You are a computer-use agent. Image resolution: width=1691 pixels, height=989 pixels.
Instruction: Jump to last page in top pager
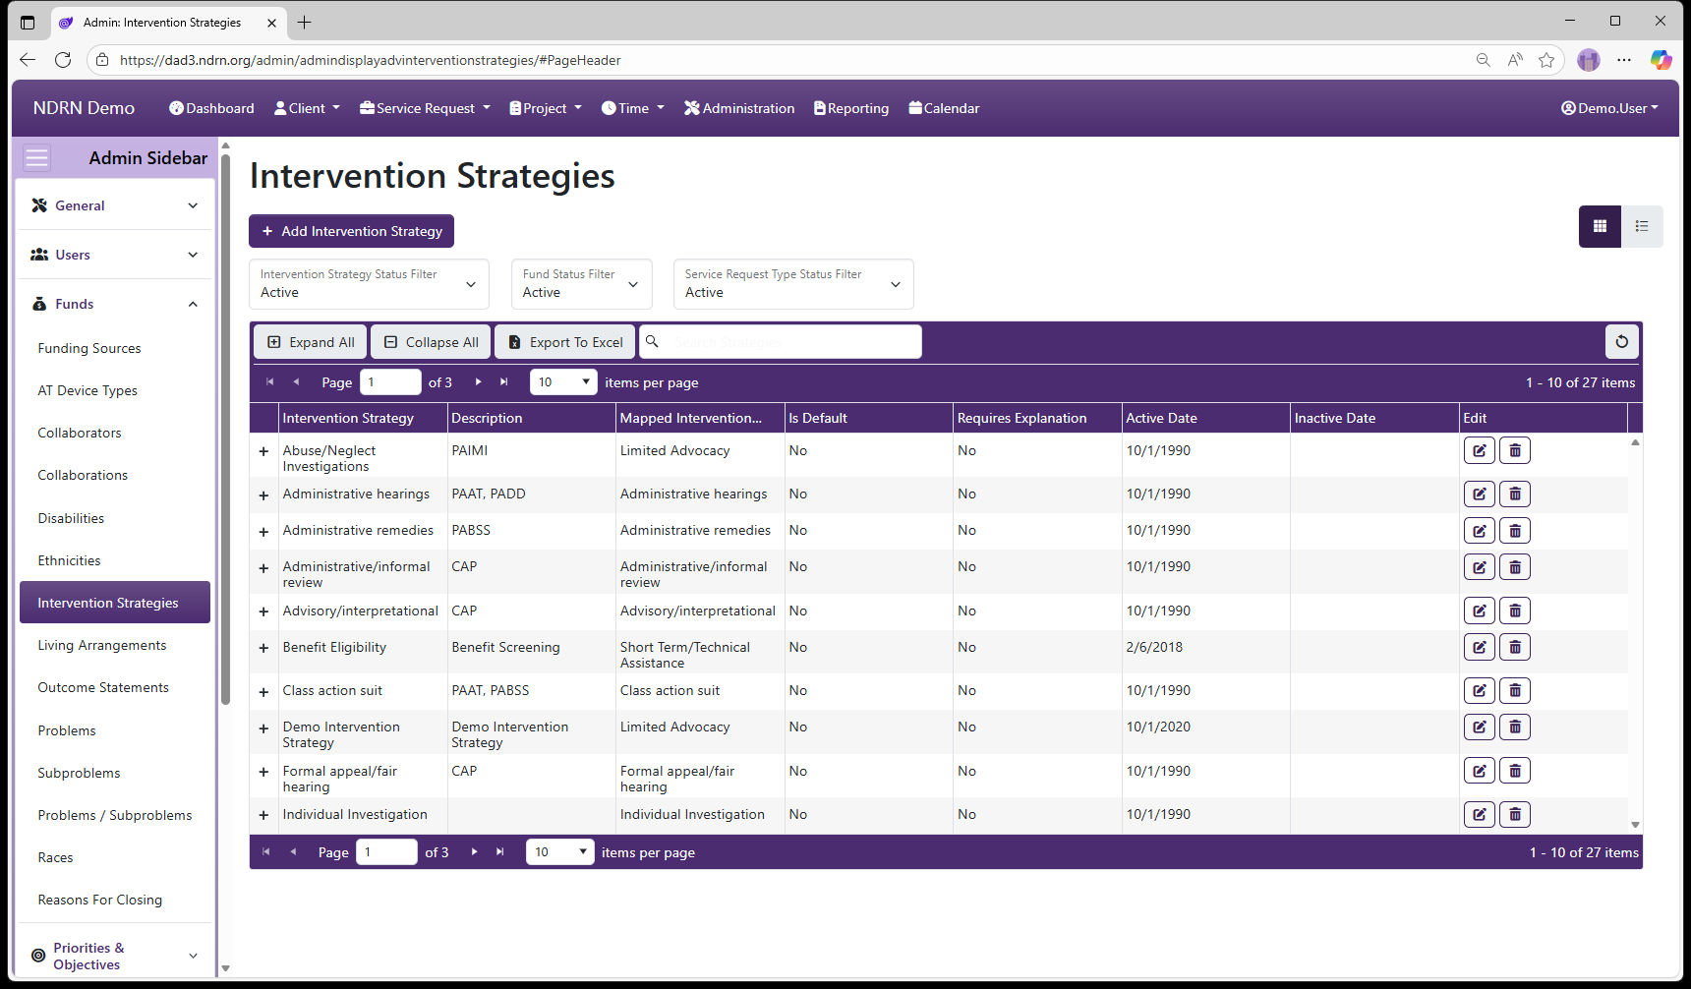(504, 381)
